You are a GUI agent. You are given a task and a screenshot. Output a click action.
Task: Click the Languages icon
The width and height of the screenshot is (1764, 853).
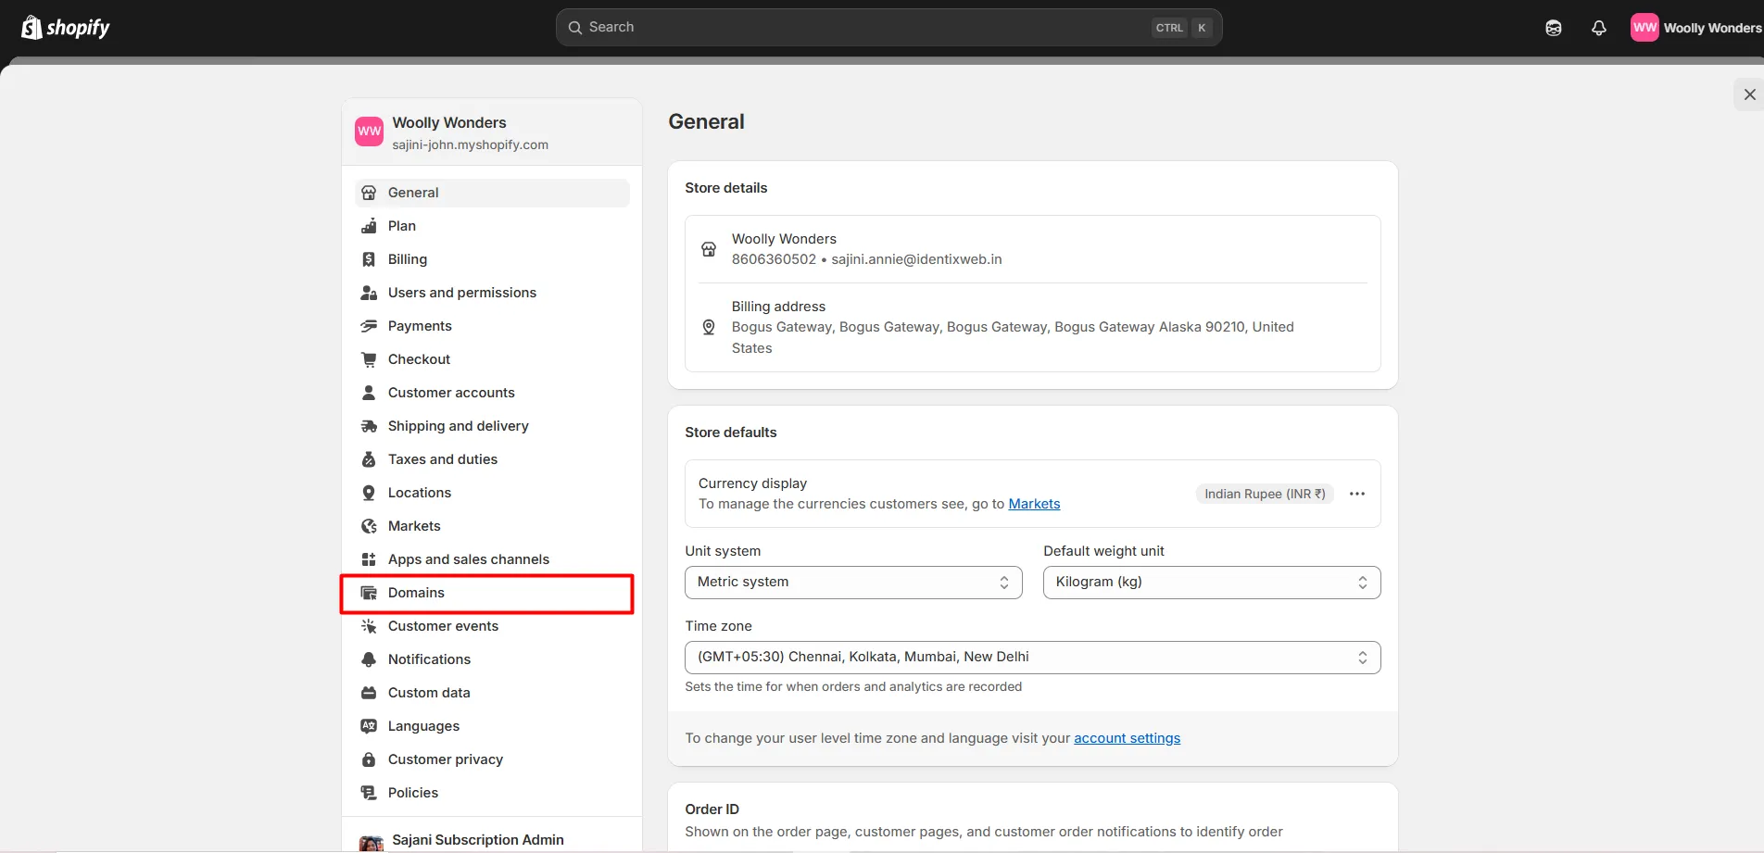(369, 726)
